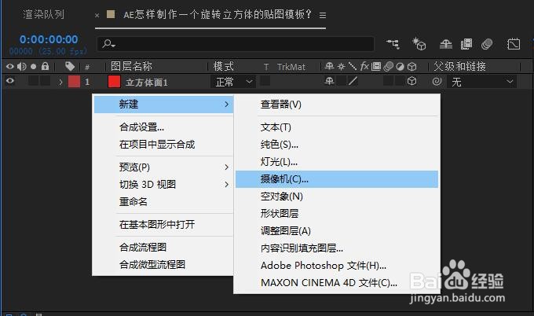Image resolution: width=534 pixels, height=316 pixels.
Task: Choose Adobe Photoshop 文件(H)... entry
Action: 337,266
